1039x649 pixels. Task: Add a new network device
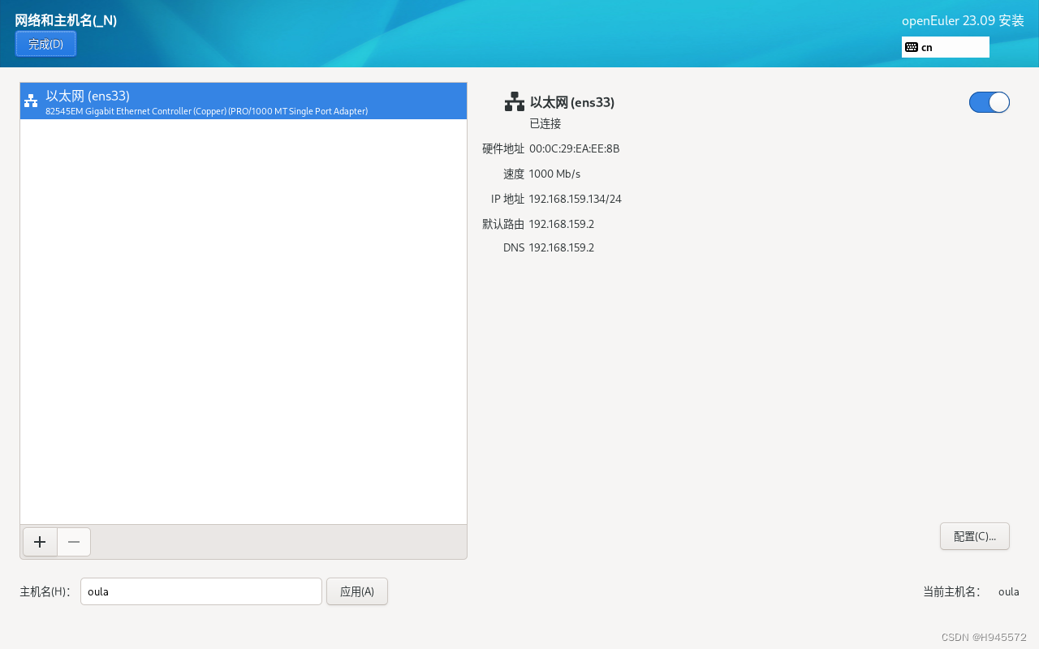pos(40,542)
